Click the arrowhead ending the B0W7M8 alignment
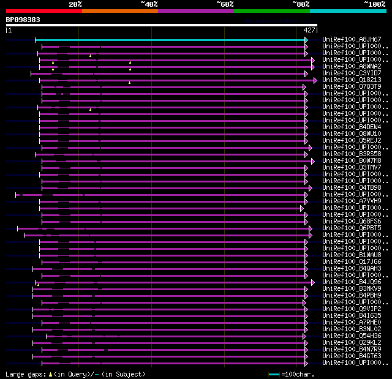 click(313, 162)
